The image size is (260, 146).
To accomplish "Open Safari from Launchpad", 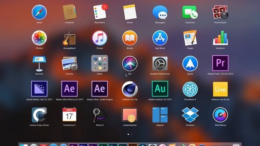I will click(x=39, y=13).
